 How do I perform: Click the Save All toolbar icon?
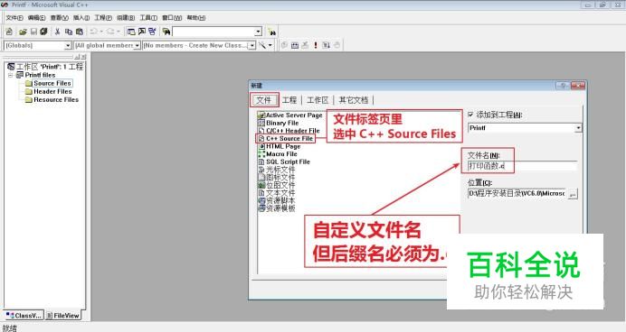pyautogui.click(x=43, y=32)
